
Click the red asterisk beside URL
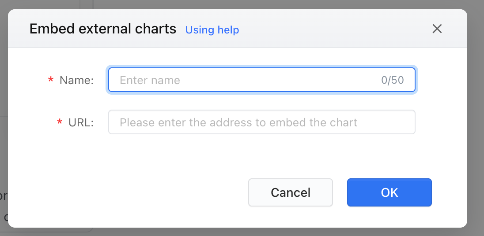(x=60, y=123)
